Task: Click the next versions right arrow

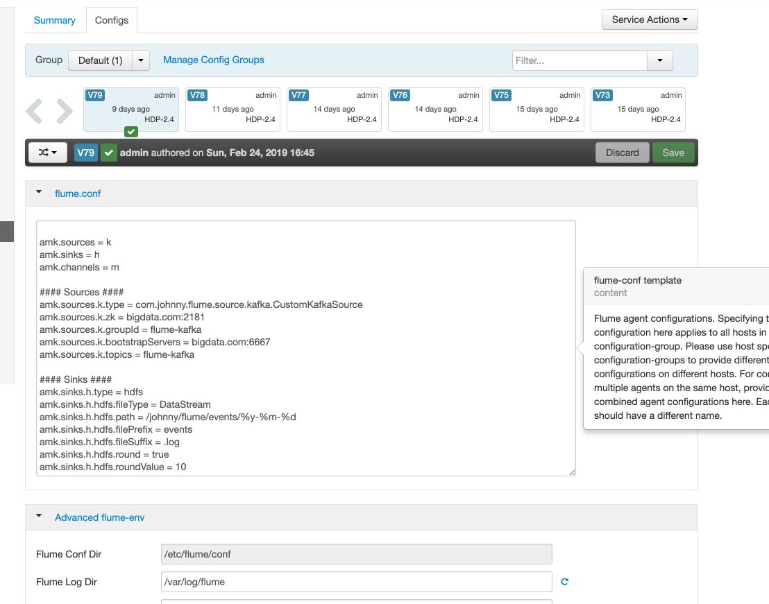Action: [64, 111]
